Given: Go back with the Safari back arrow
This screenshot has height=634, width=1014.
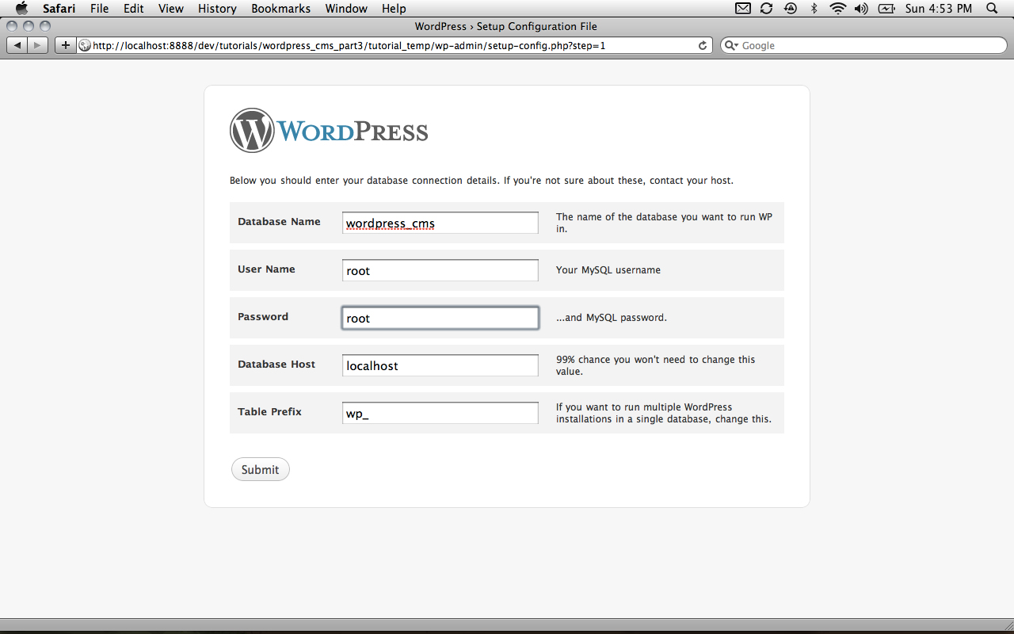Looking at the screenshot, I should coord(17,45).
